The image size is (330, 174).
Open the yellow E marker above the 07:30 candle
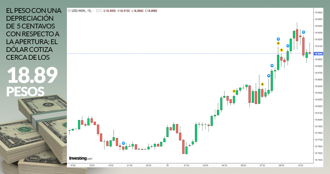point(262,84)
